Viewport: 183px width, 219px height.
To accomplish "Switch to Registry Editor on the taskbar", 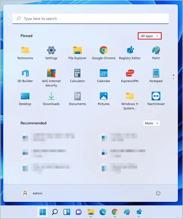I will (x=139, y=212).
